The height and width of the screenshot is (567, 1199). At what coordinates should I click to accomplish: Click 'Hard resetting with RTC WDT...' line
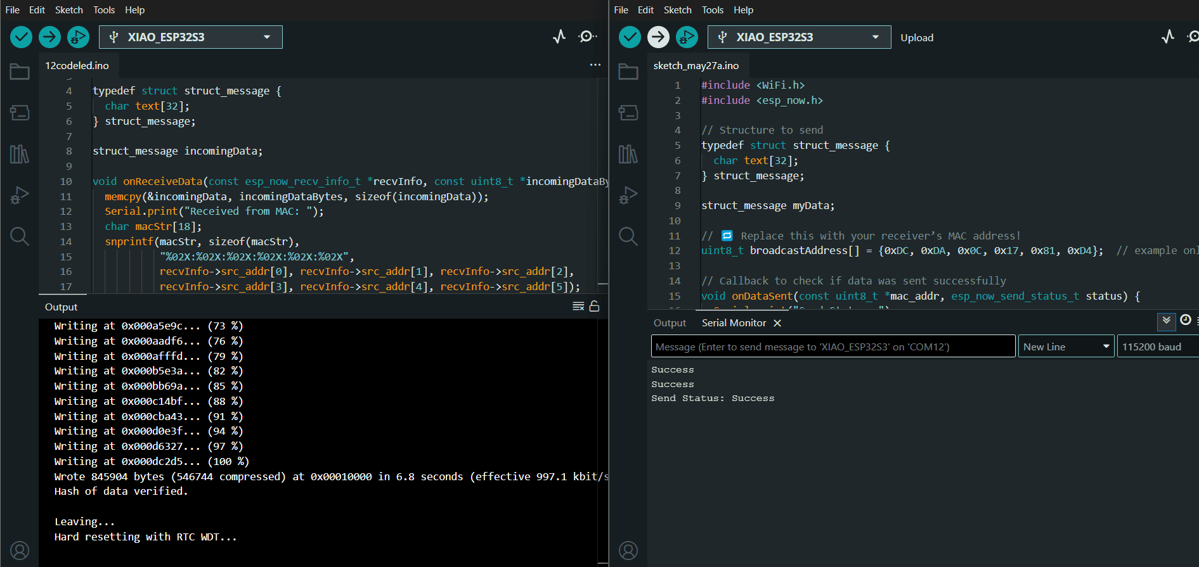145,537
